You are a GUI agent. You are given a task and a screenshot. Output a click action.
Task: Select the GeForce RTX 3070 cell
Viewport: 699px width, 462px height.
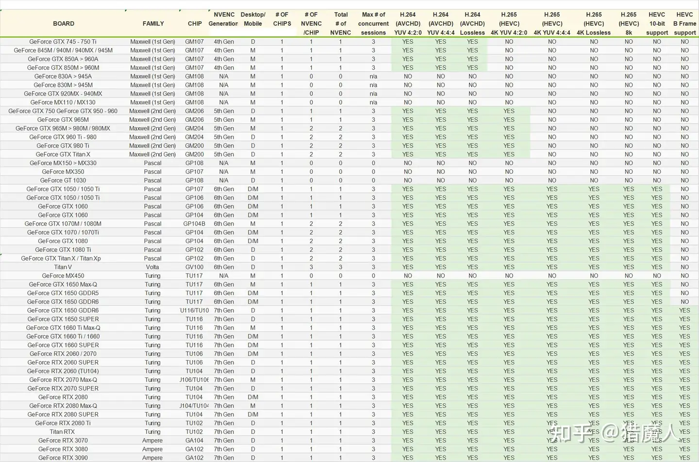tap(63, 441)
